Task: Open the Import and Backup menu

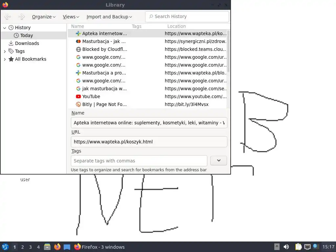Action: click(x=109, y=17)
